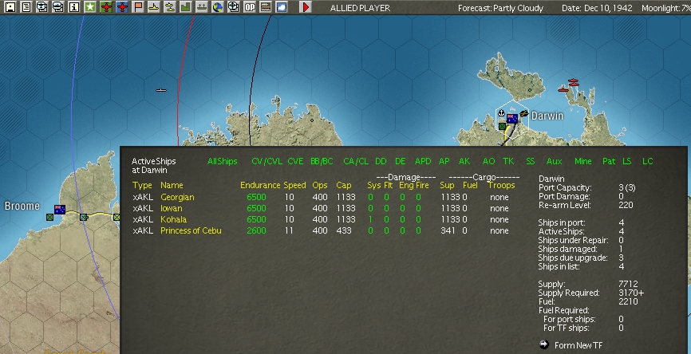Filter list by SS submarines
691x354 pixels.
[x=530, y=162]
